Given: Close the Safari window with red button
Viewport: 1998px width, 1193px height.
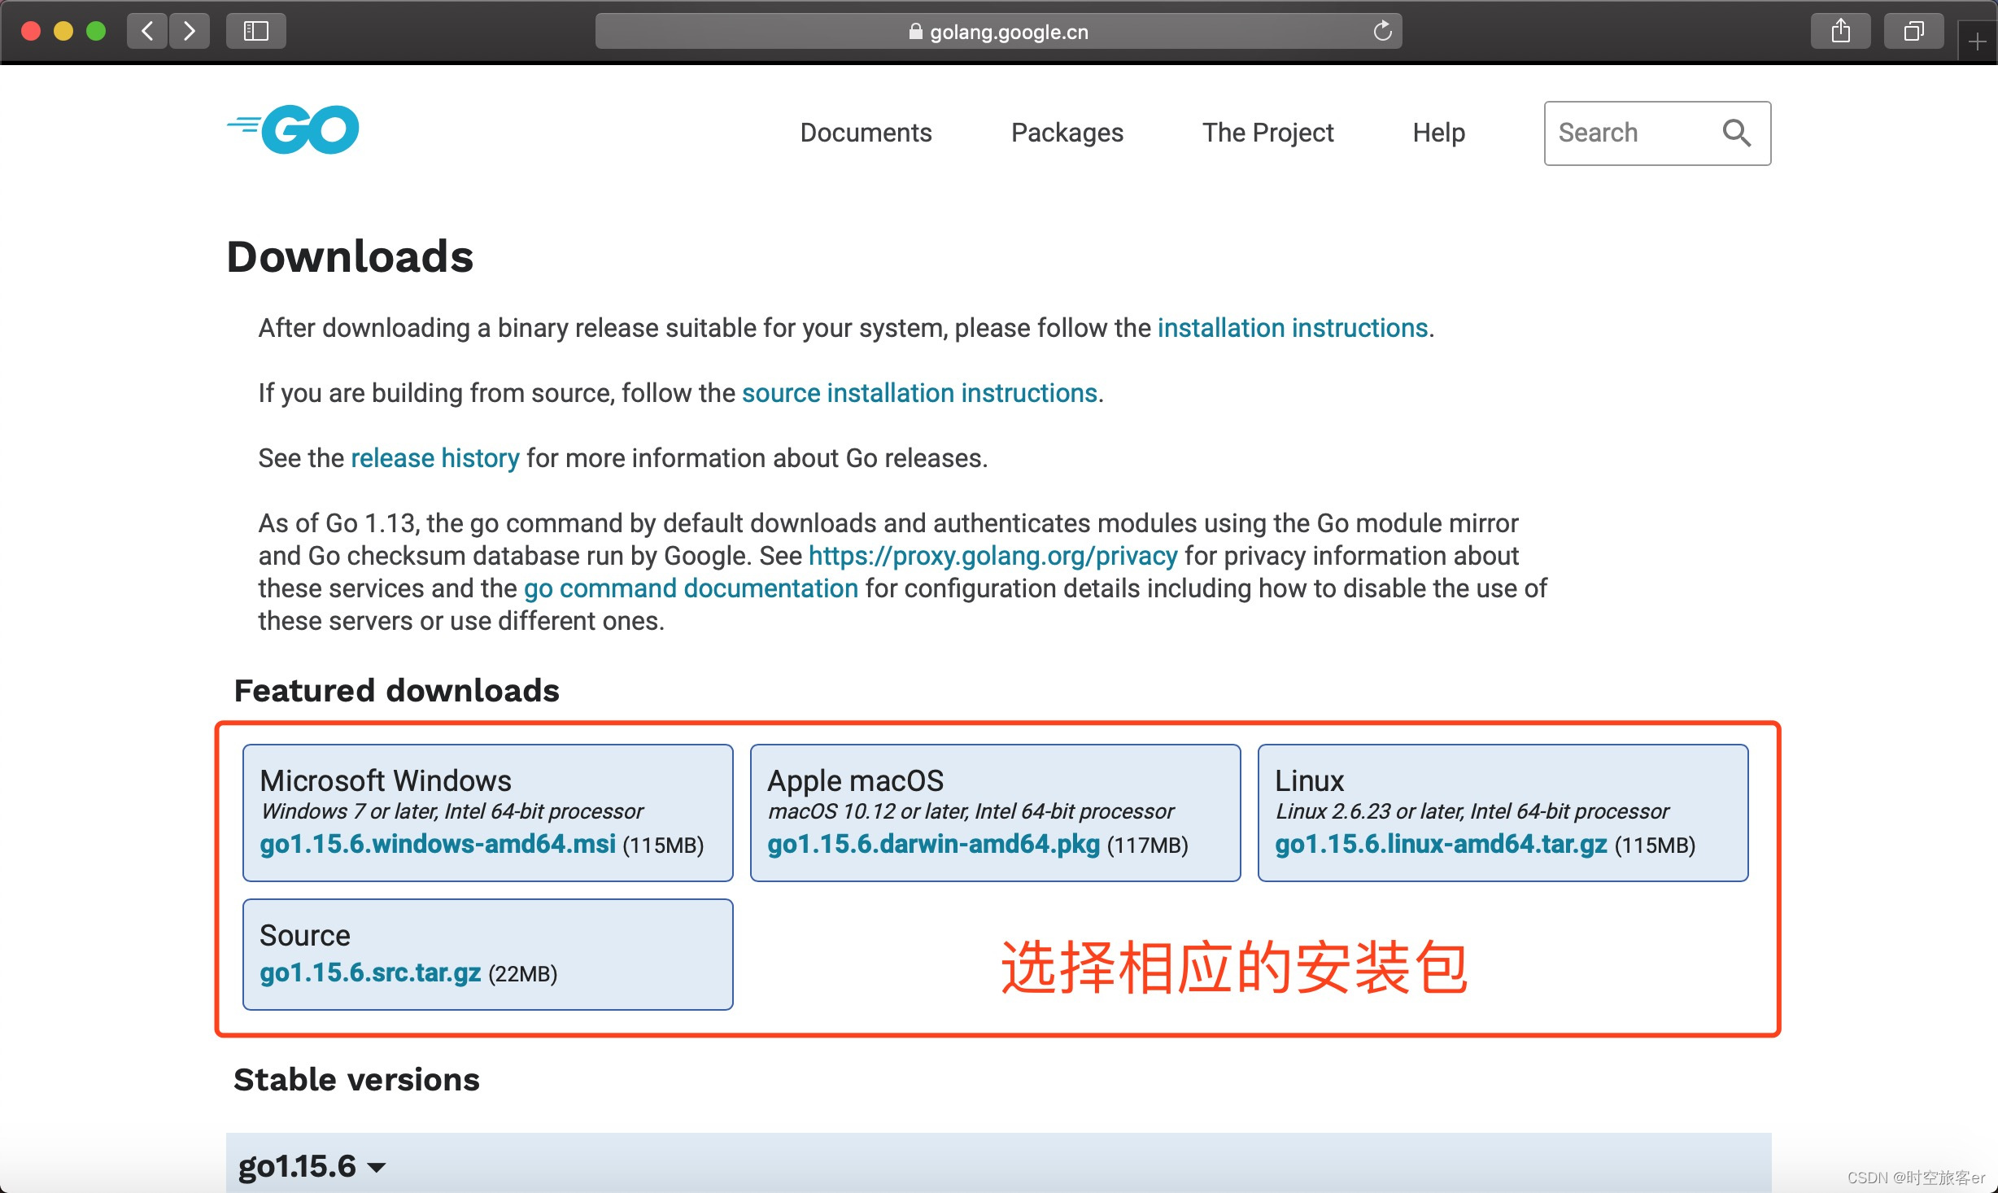Looking at the screenshot, I should pos(31,31).
